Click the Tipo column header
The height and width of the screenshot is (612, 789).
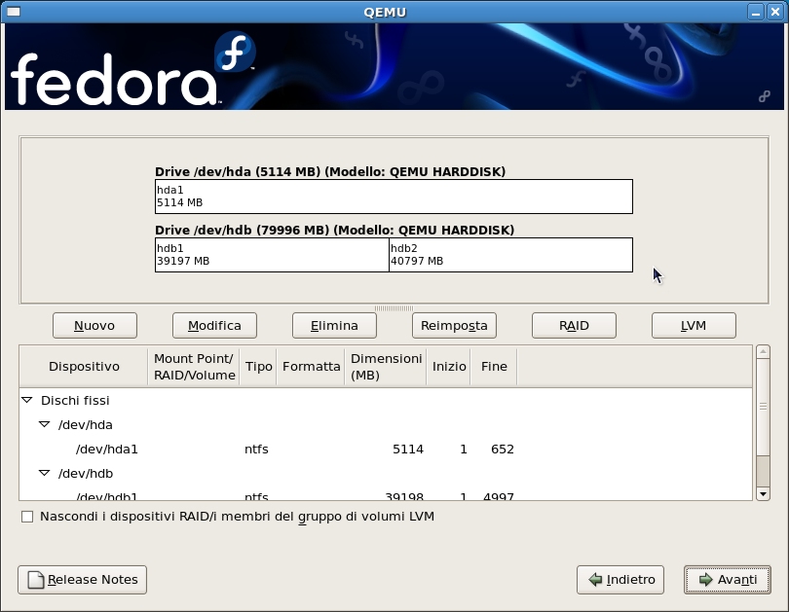(x=259, y=367)
